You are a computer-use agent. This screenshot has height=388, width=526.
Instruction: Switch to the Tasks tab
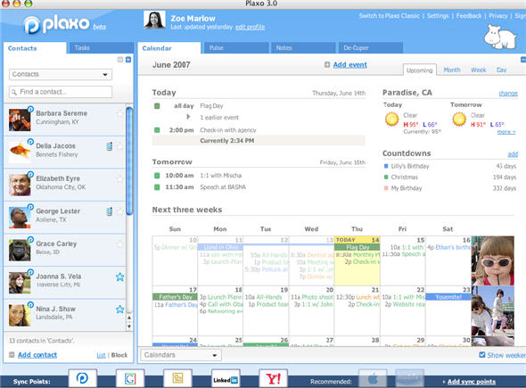pyautogui.click(x=101, y=47)
